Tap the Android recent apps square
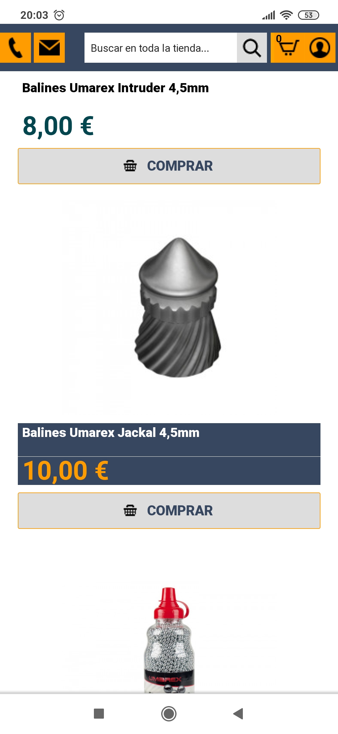This screenshot has height=734, width=338. [99, 714]
